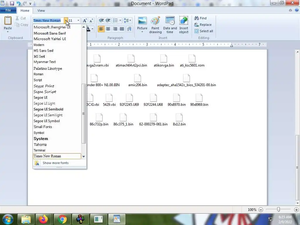The height and width of the screenshot is (225, 300).
Task: Open the Windows Start button
Action: 8,219
